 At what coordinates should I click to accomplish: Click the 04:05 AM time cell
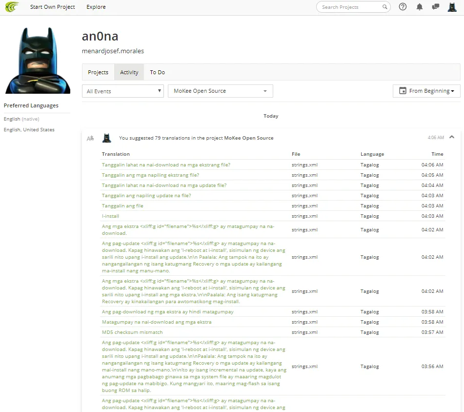[432, 175]
